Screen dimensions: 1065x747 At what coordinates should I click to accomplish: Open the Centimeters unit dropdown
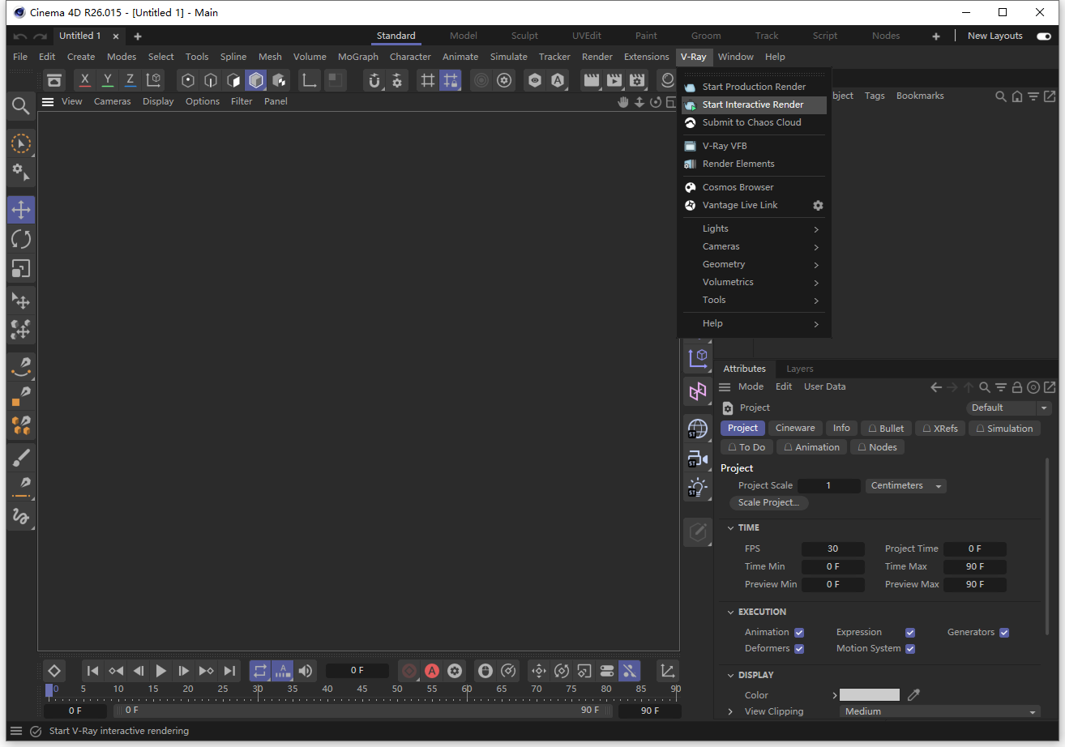(x=905, y=486)
